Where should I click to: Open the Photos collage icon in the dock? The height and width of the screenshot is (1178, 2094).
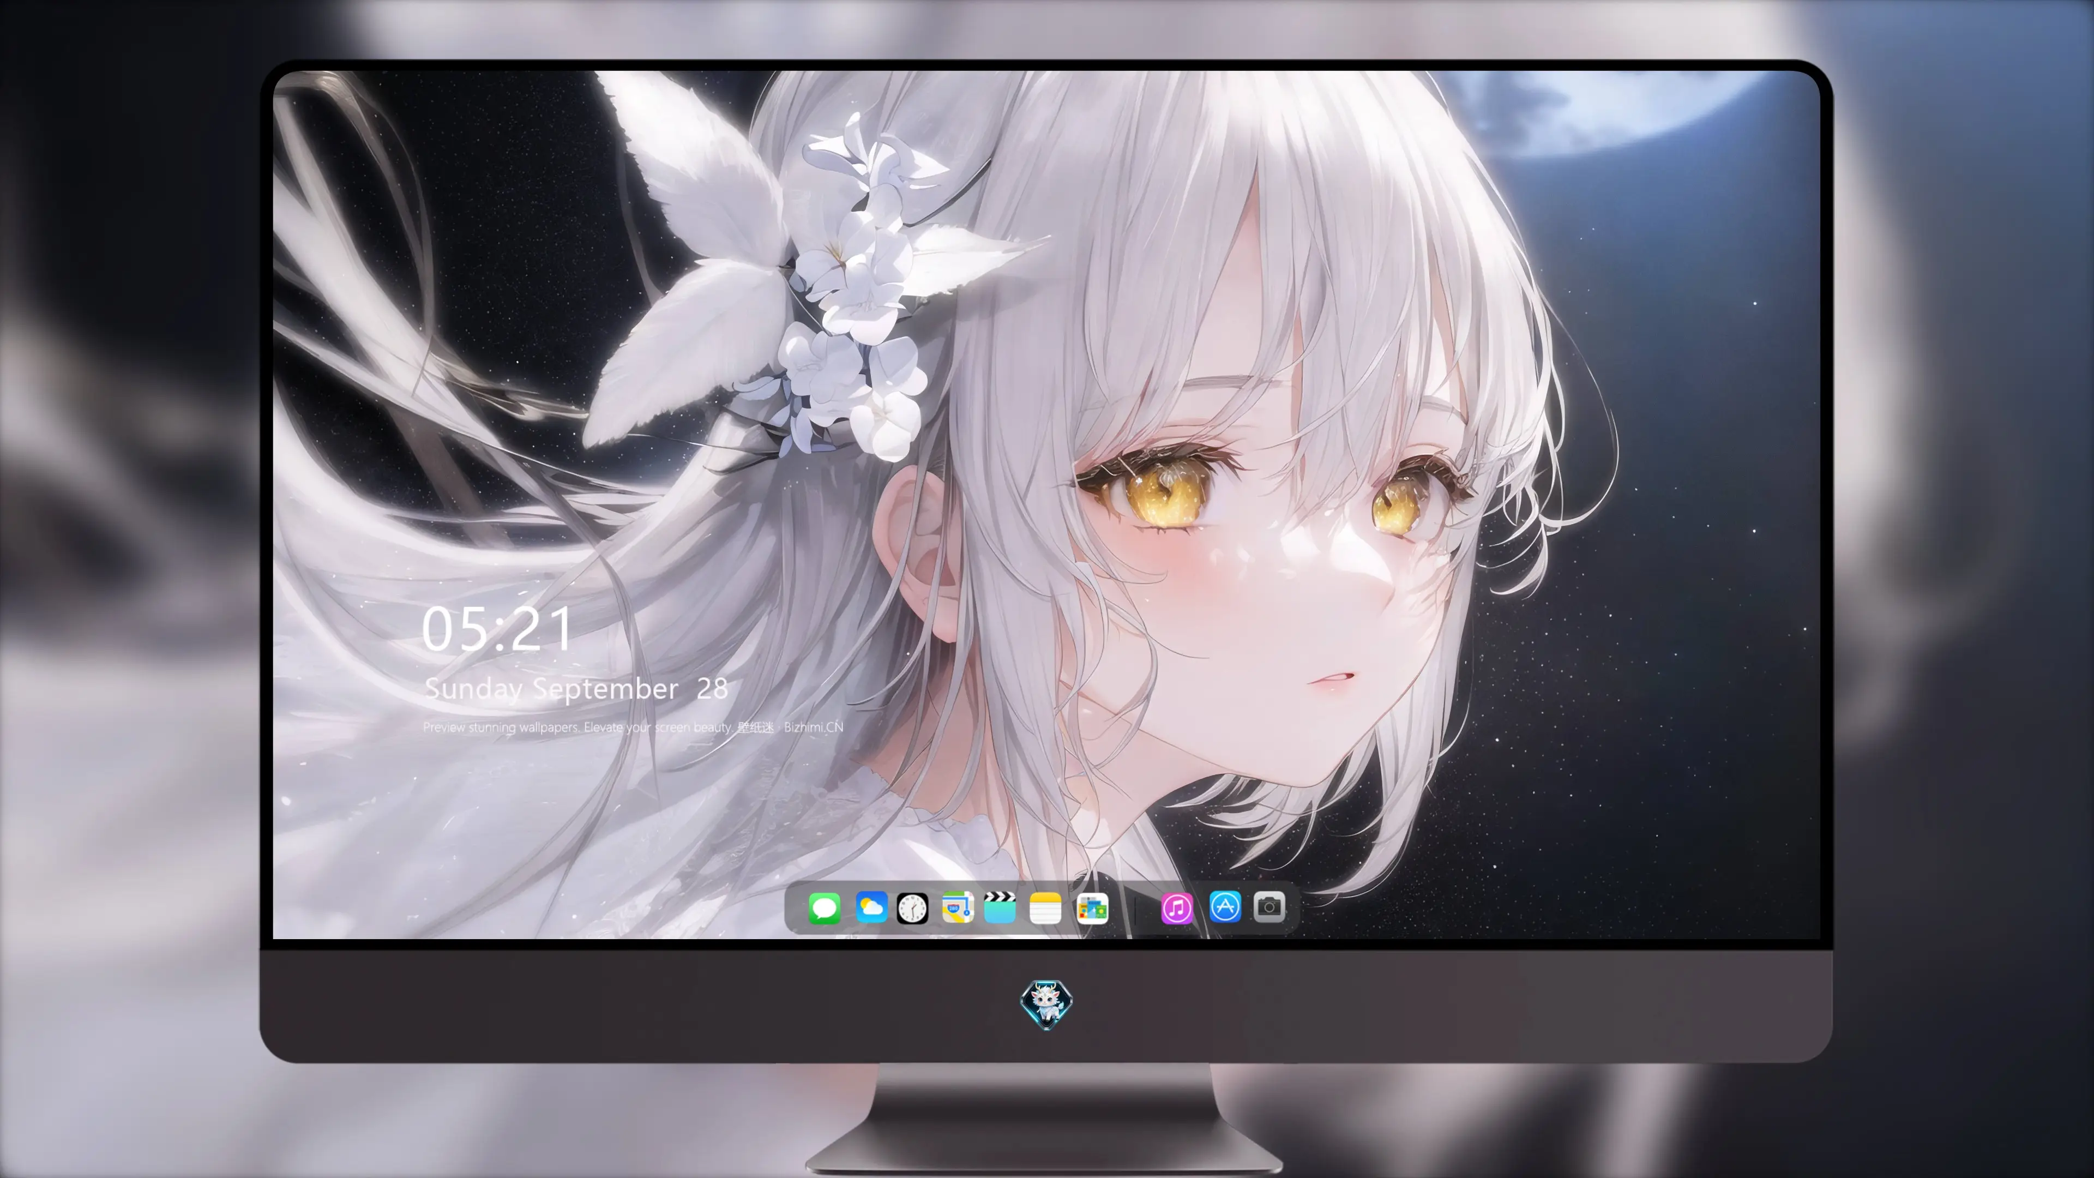tap(1092, 908)
